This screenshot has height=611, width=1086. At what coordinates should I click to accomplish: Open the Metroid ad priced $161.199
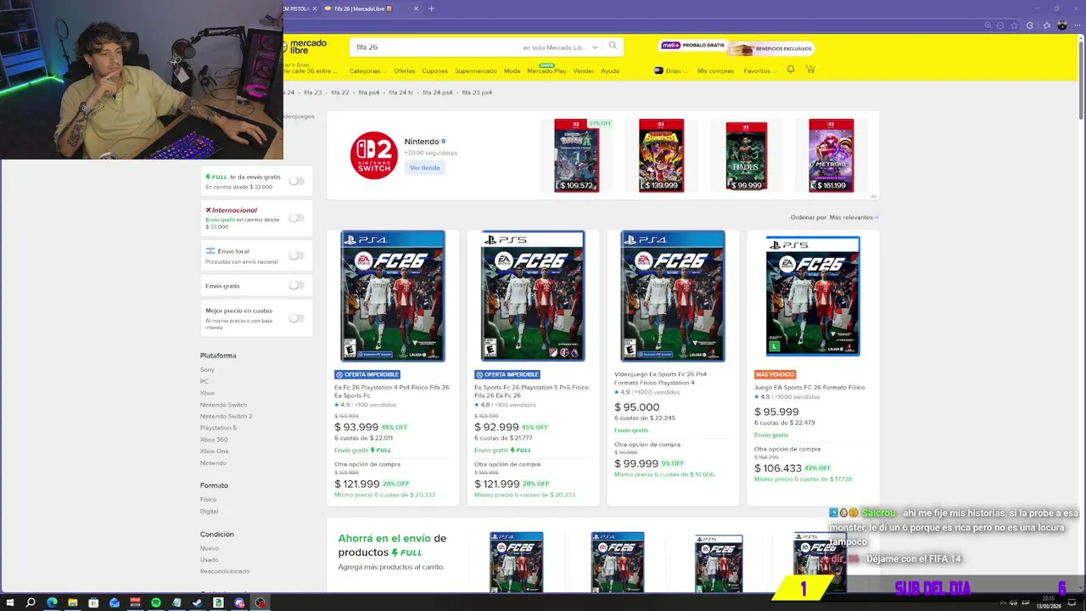(x=831, y=155)
